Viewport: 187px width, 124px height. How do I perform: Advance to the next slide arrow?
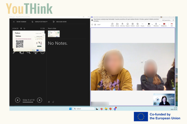pos(40,100)
